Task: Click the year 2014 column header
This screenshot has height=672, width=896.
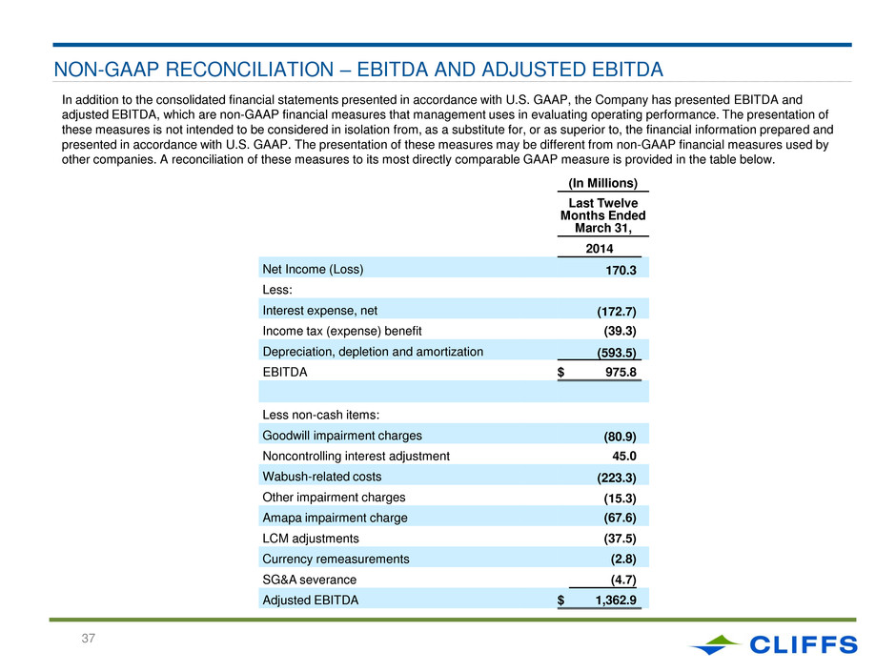Action: coord(600,249)
